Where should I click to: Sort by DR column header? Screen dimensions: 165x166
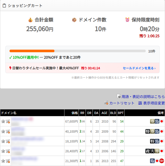click(89, 113)
